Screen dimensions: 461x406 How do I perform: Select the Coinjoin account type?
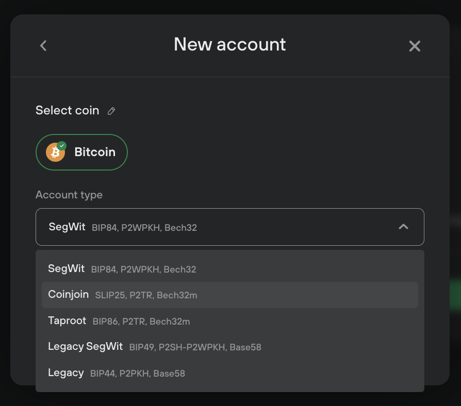(x=230, y=295)
